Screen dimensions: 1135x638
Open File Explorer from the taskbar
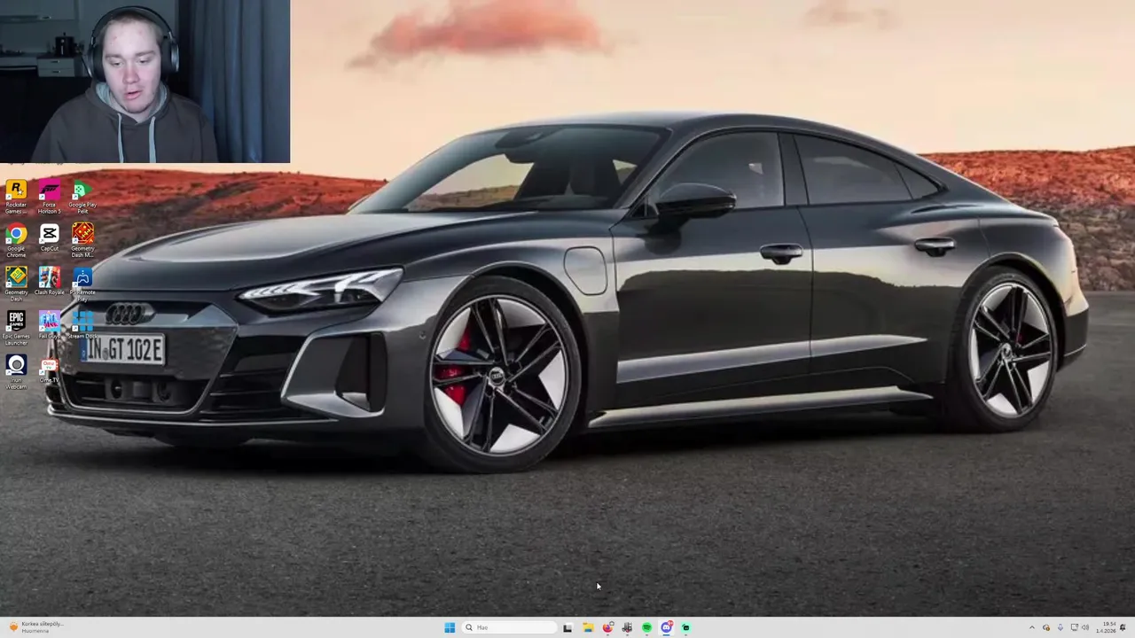click(x=588, y=627)
